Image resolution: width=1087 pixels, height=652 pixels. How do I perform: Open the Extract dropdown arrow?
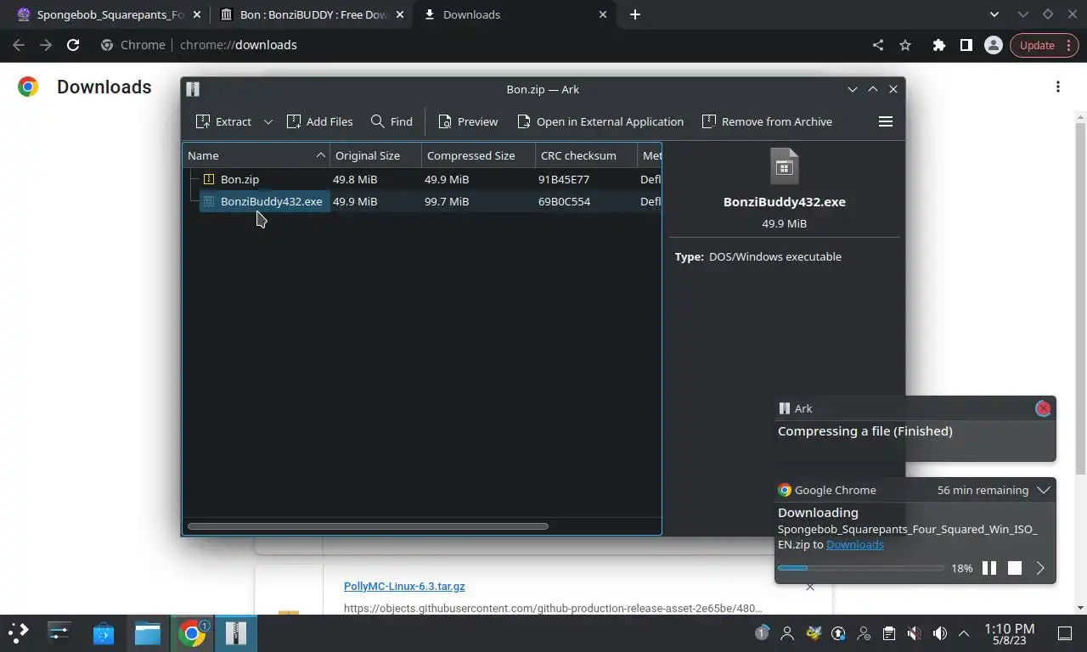pos(268,121)
